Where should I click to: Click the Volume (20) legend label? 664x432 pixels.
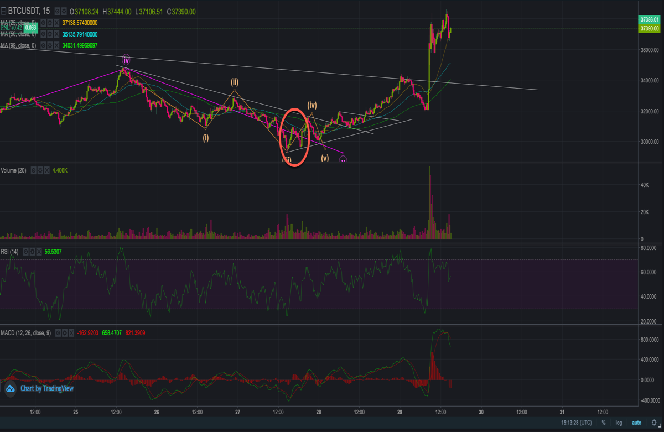click(13, 170)
